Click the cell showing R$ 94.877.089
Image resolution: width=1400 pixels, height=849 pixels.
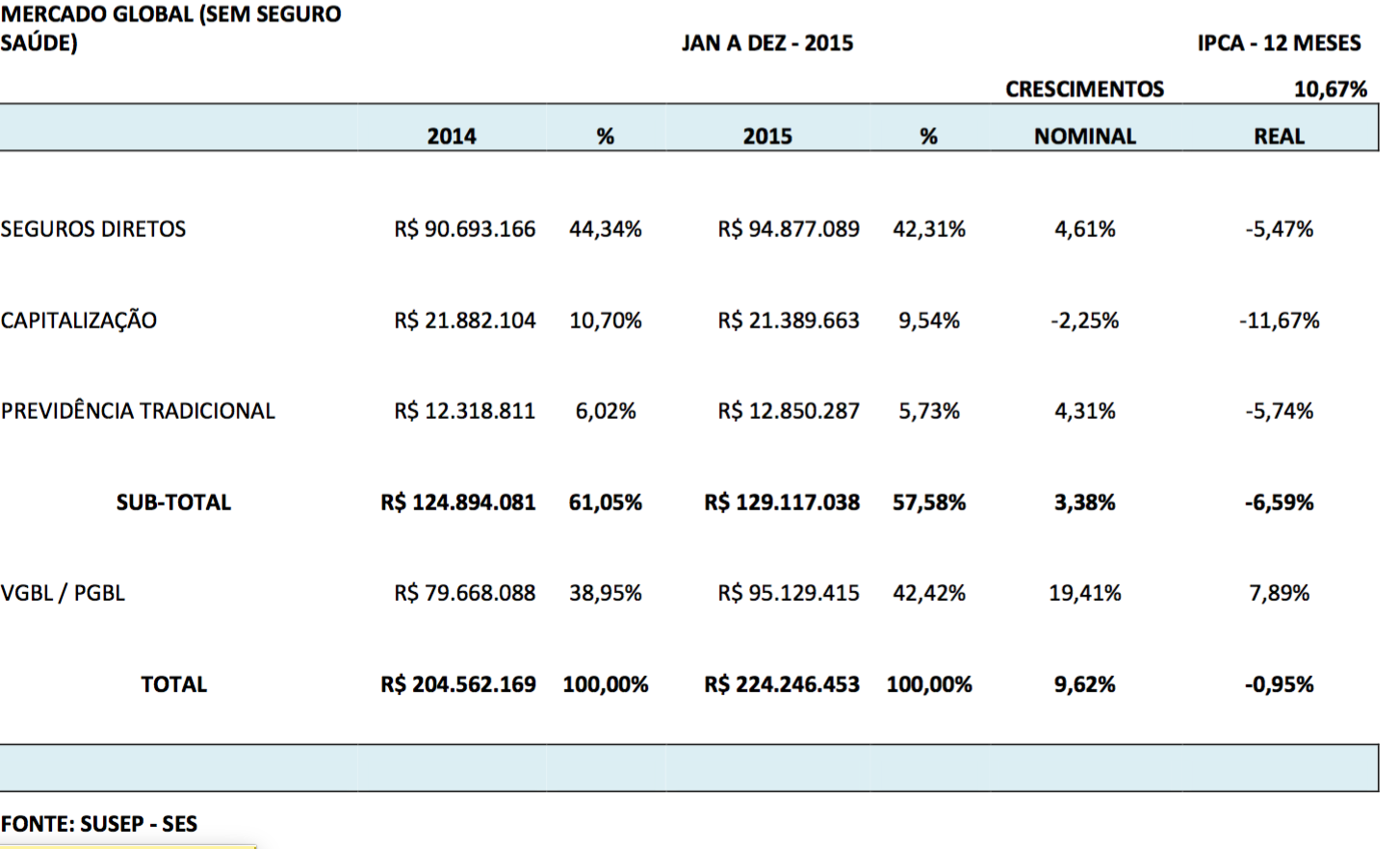pyautogui.click(x=788, y=229)
